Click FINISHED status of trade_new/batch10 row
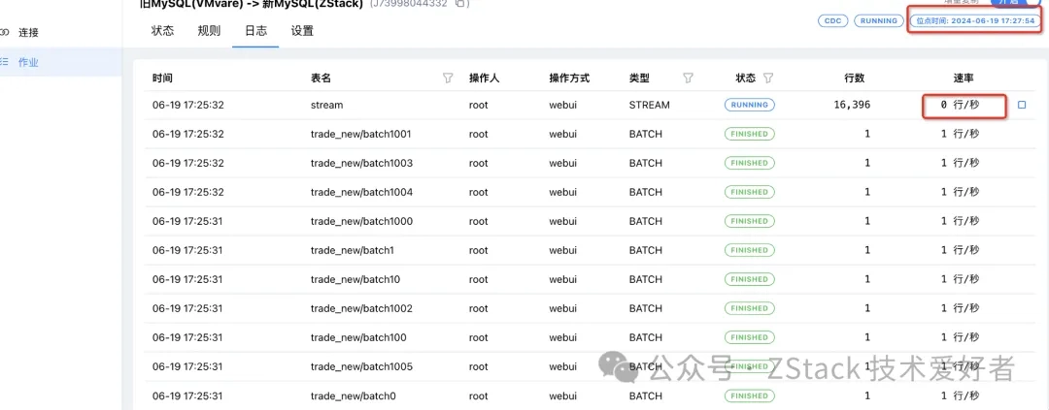This screenshot has height=410, width=1049. click(749, 279)
